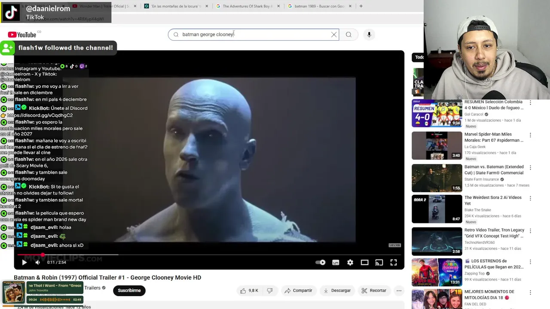Close the 'Shark Boy' tab

pyautogui.click(x=278, y=6)
